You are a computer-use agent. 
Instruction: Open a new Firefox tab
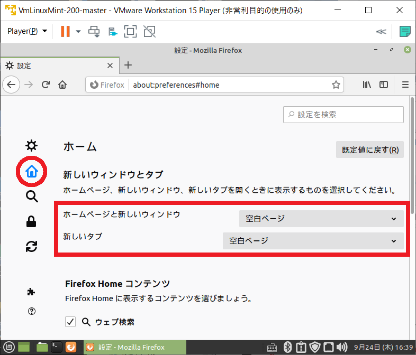click(x=128, y=65)
